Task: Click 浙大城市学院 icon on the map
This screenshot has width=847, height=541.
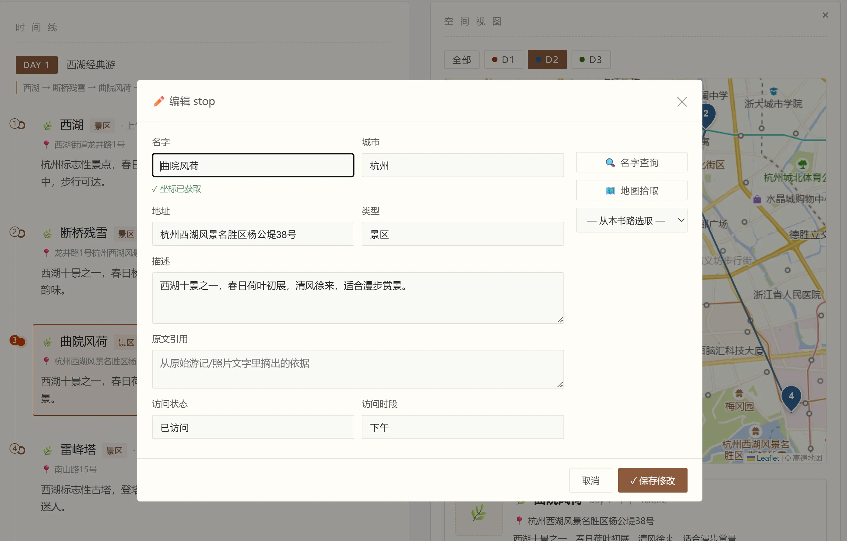Action: [x=773, y=92]
